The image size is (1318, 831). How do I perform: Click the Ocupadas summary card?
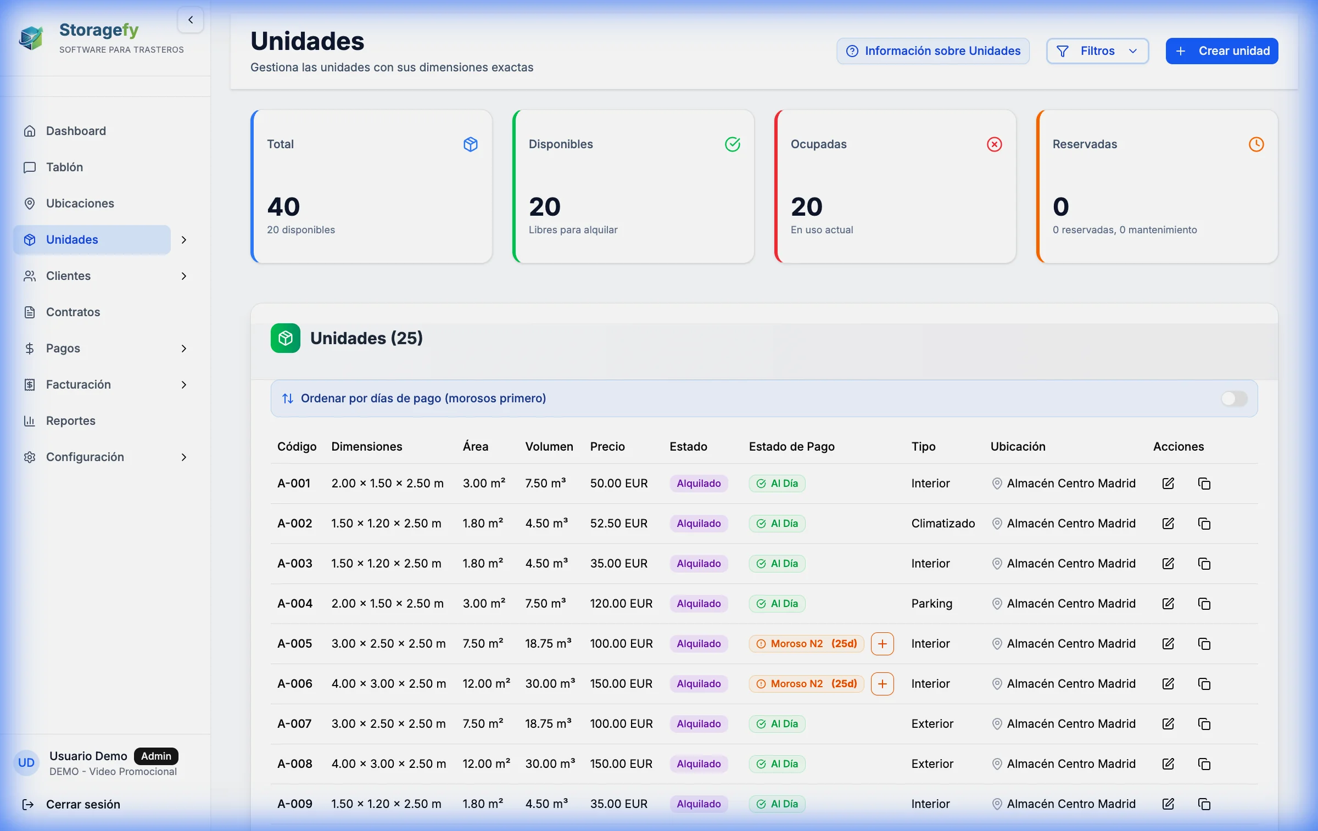pyautogui.click(x=895, y=187)
